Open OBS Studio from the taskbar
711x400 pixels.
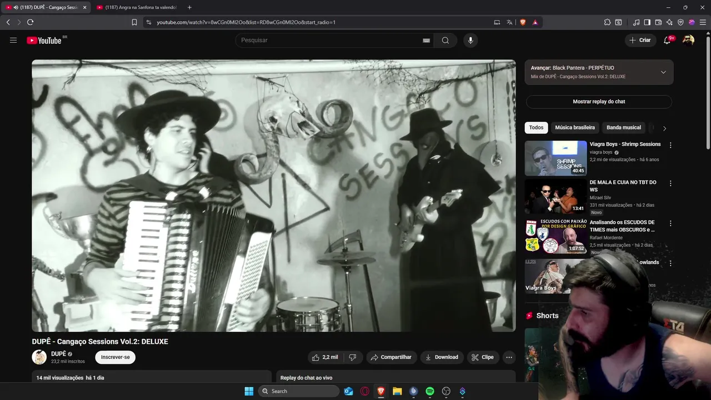[446, 391]
